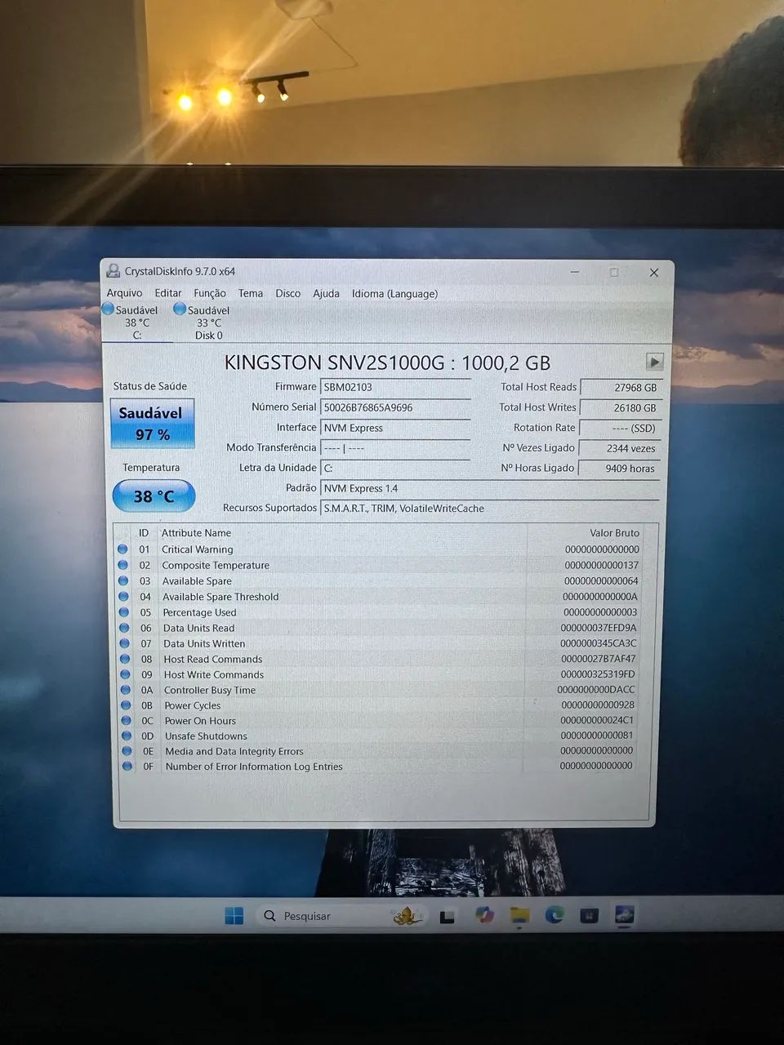This screenshot has height=1045, width=784.
Task: Click the Padrão field NVM Express 1.4
Action: point(490,488)
